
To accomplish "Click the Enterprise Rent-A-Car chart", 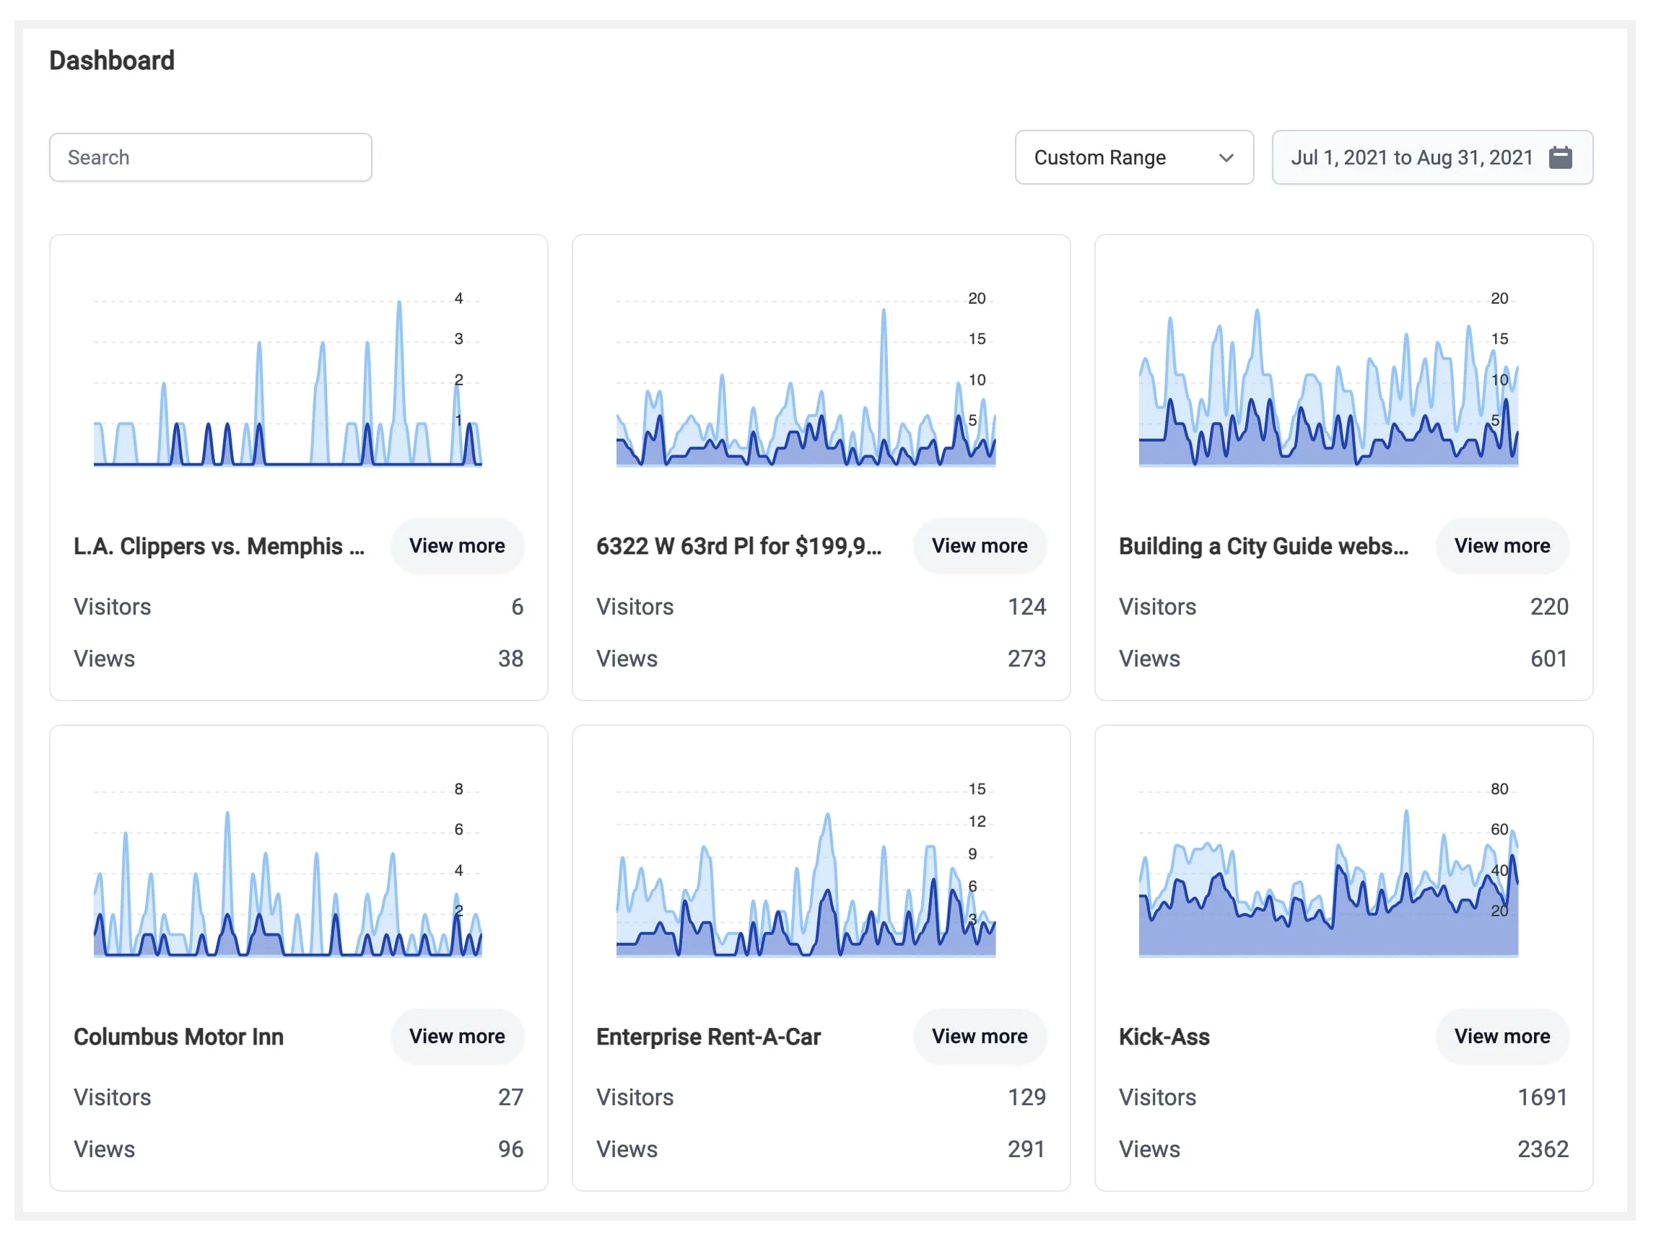I will (806, 872).
